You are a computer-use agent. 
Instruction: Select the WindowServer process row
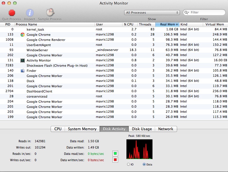coord(114,50)
